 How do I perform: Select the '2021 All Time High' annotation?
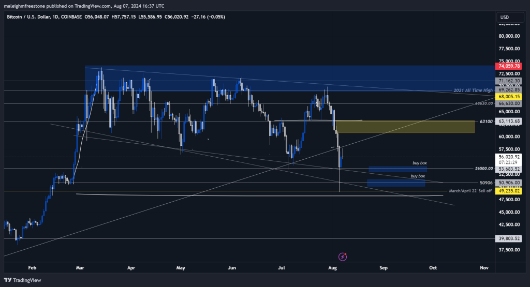click(473, 90)
